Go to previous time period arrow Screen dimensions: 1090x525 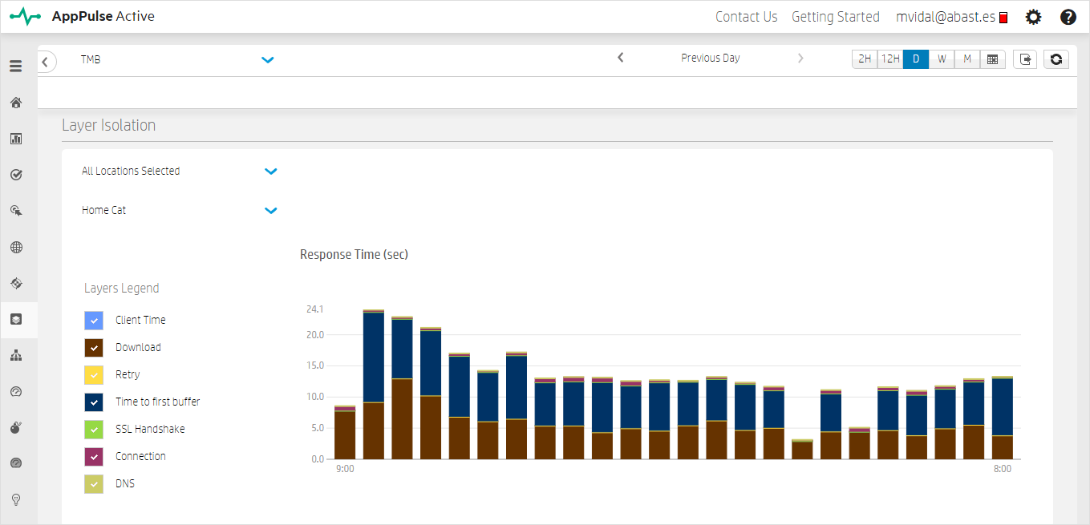coord(621,58)
